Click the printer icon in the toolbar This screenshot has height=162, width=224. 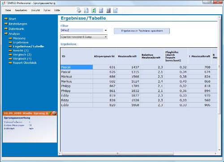tap(79, 10)
